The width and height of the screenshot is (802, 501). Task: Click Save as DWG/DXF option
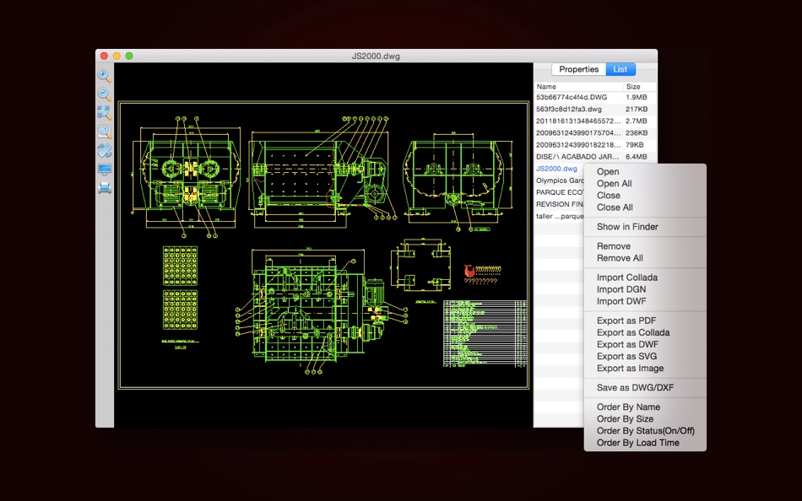click(635, 387)
